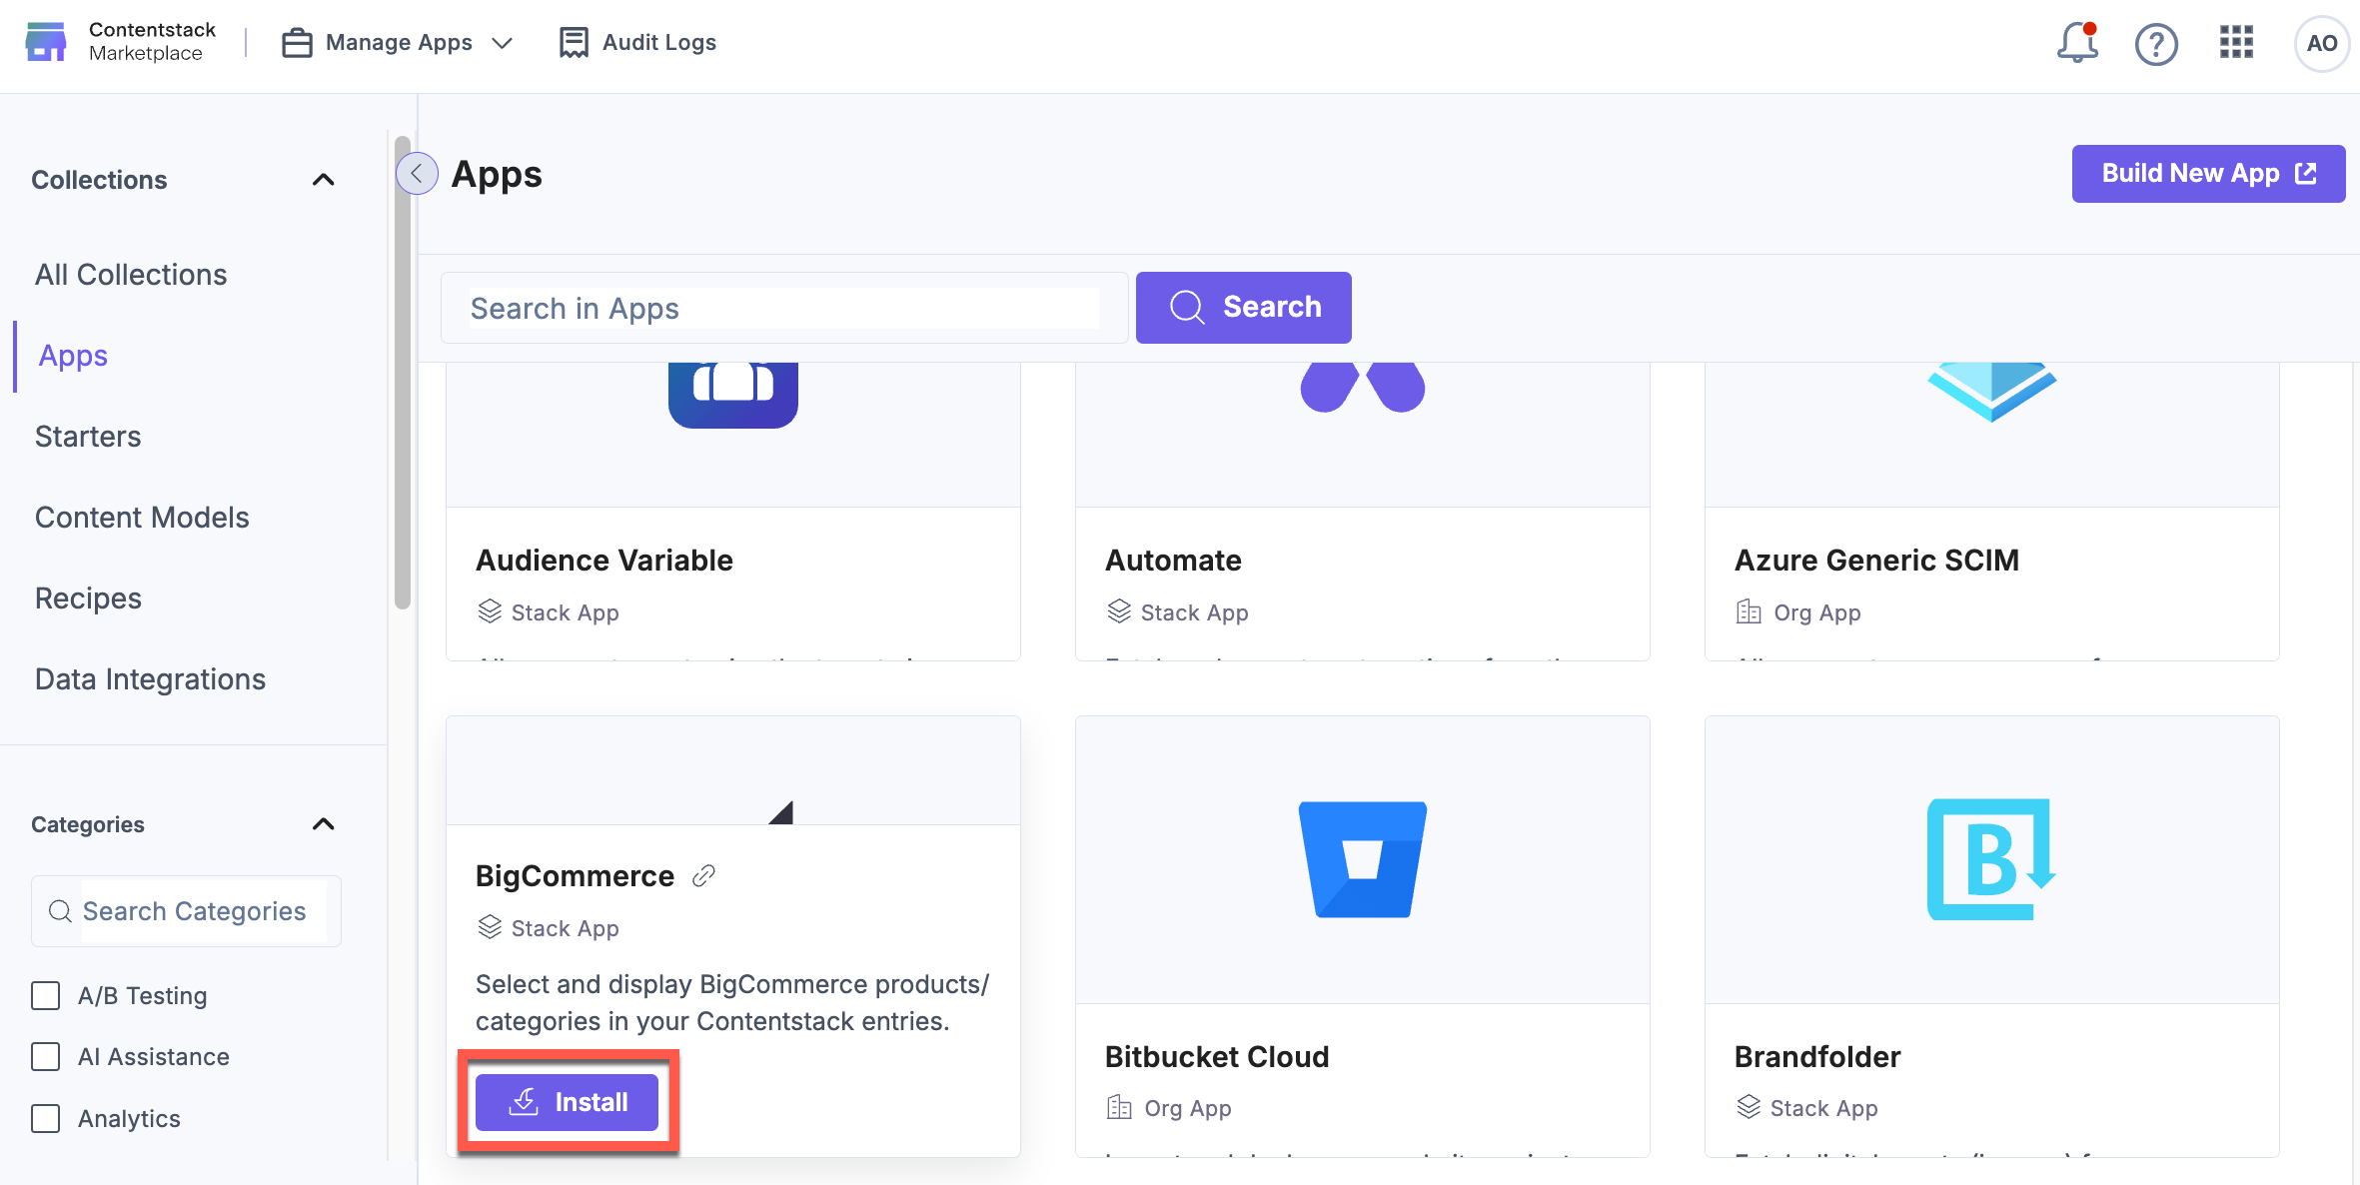This screenshot has height=1185, width=2360.
Task: Click Org App icon under Bitbucket Cloud
Action: pyautogui.click(x=1119, y=1107)
